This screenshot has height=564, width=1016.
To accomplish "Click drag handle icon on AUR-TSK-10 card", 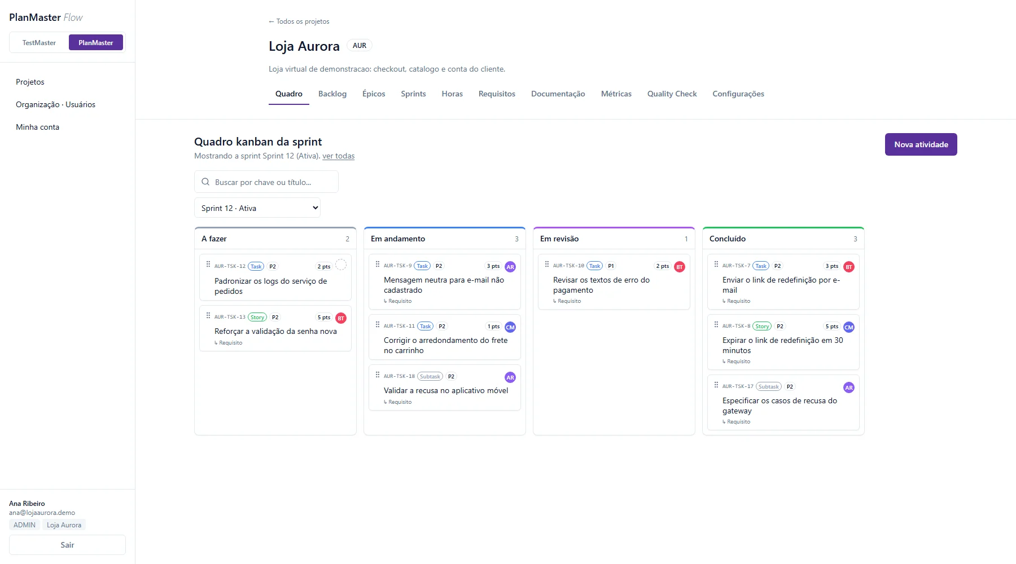I will 547,264.
